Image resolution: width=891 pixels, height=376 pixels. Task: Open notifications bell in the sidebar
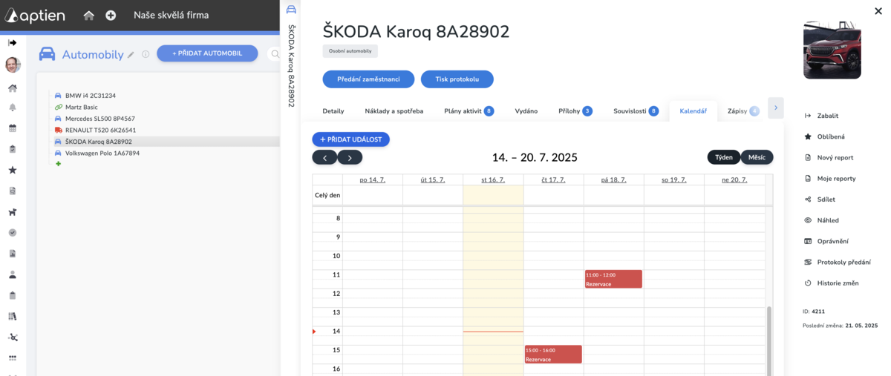13,108
